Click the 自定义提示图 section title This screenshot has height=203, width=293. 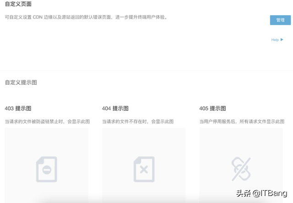pos(21,82)
